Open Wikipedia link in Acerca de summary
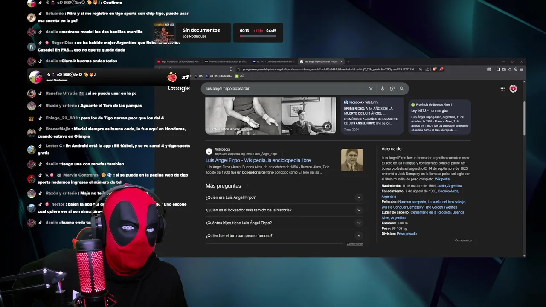This screenshot has height=307, width=546. point(442,179)
